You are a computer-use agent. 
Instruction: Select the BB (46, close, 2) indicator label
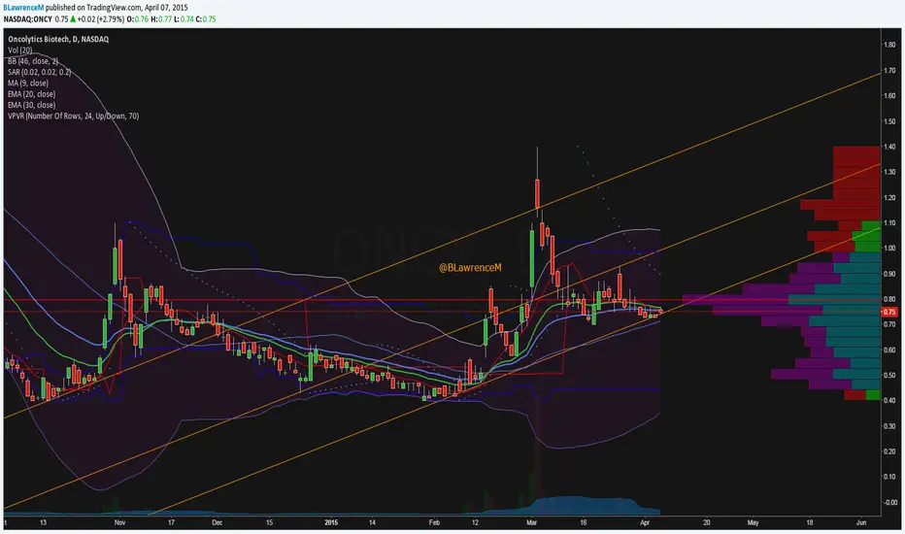pos(33,61)
